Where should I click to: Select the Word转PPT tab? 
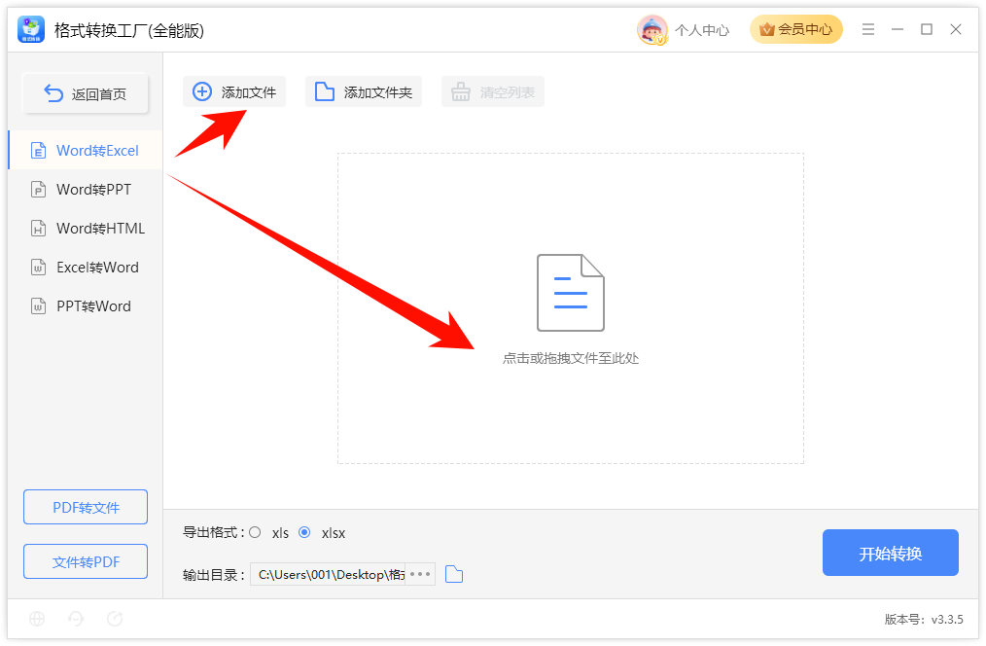pyautogui.click(x=86, y=190)
